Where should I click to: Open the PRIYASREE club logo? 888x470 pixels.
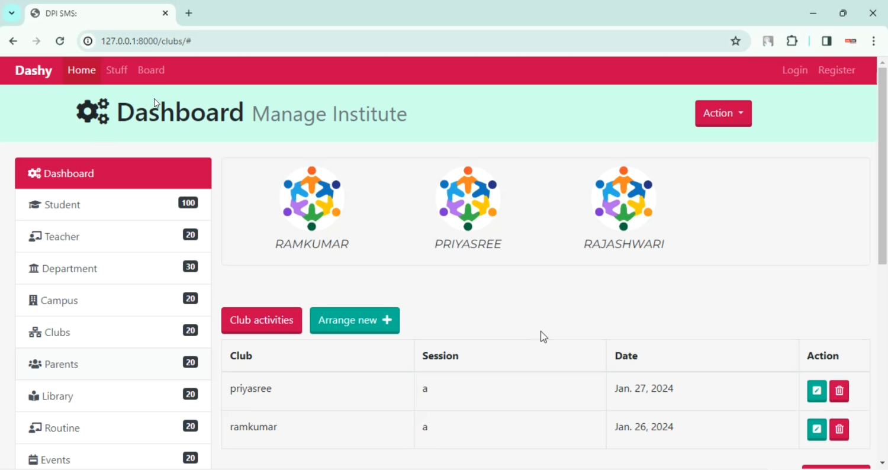pyautogui.click(x=468, y=198)
